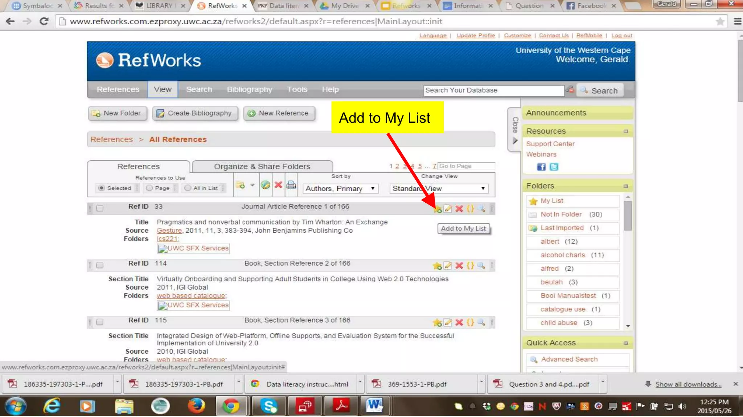743x417 pixels.
Task: Switch to Organize & Share Folders tab
Action: click(262, 167)
